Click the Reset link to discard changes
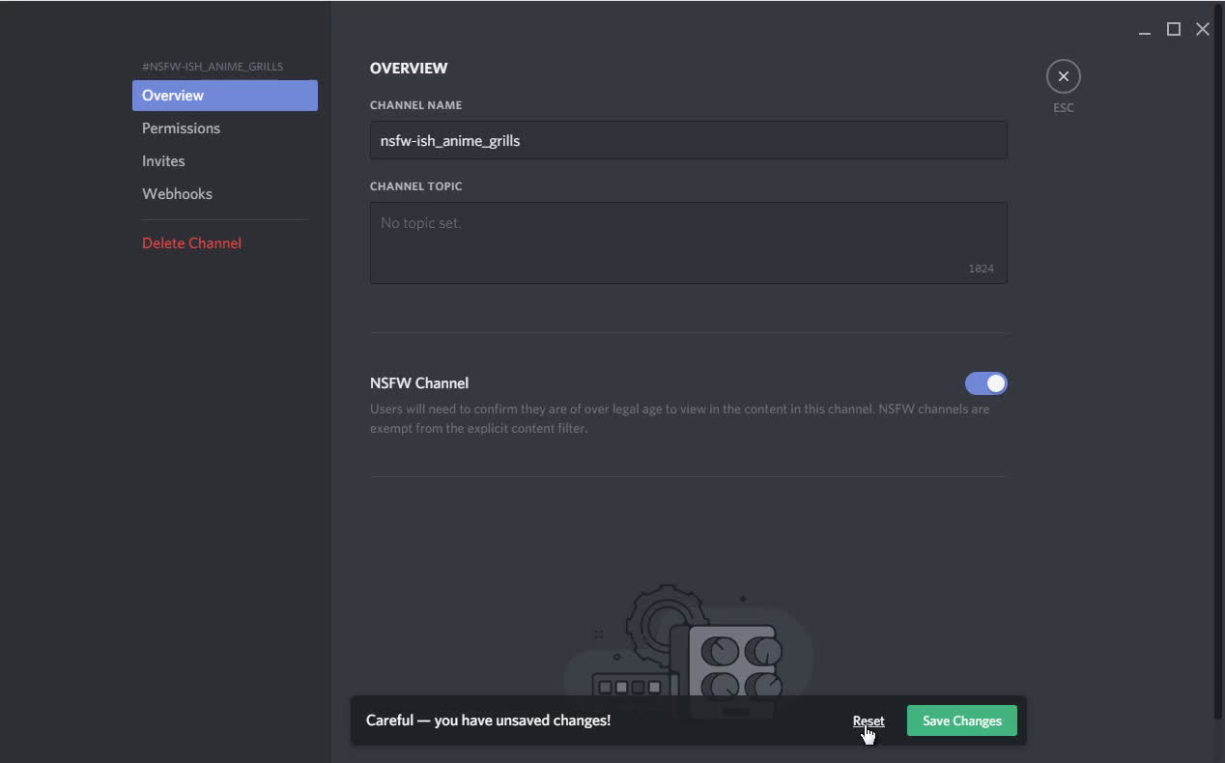 click(867, 721)
